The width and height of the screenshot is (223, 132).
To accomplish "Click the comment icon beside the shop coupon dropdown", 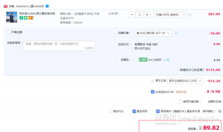I will (x=176, y=33).
